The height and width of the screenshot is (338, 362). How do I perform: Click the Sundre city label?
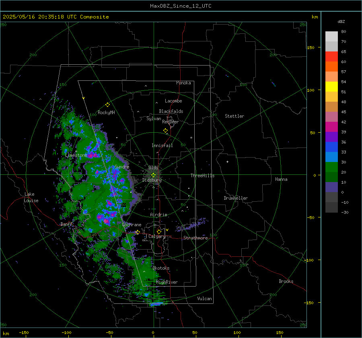click(122, 166)
